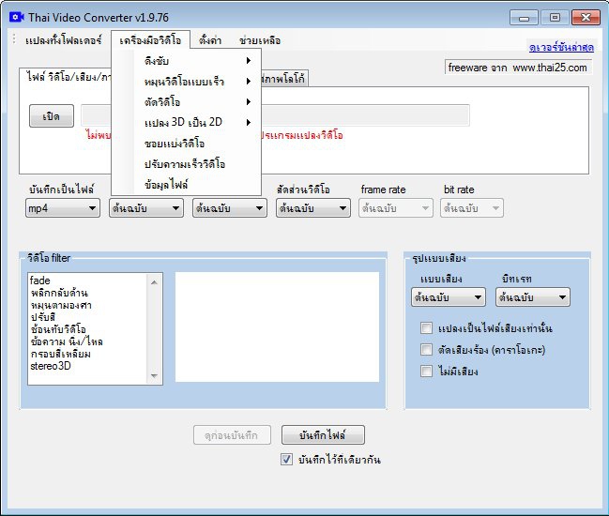Click the Thai Video Converter camera icon
This screenshot has width=609, height=516.
click(x=17, y=17)
